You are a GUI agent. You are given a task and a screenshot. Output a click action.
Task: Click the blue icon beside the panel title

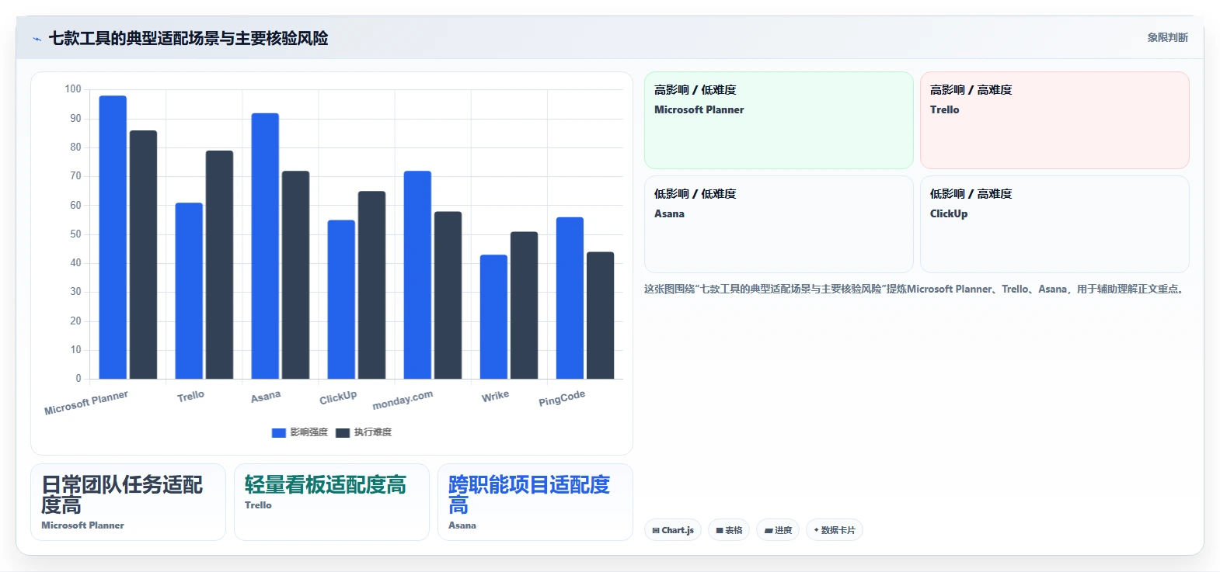37,39
